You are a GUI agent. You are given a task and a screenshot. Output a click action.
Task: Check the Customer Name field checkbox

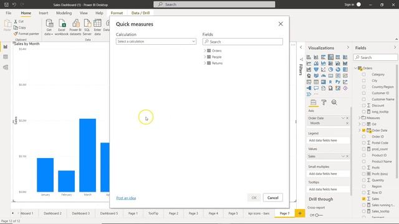click(363, 100)
